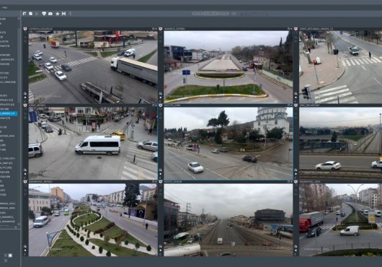Open the Help menu
The height and width of the screenshot is (267, 382).
click(x=4, y=7)
